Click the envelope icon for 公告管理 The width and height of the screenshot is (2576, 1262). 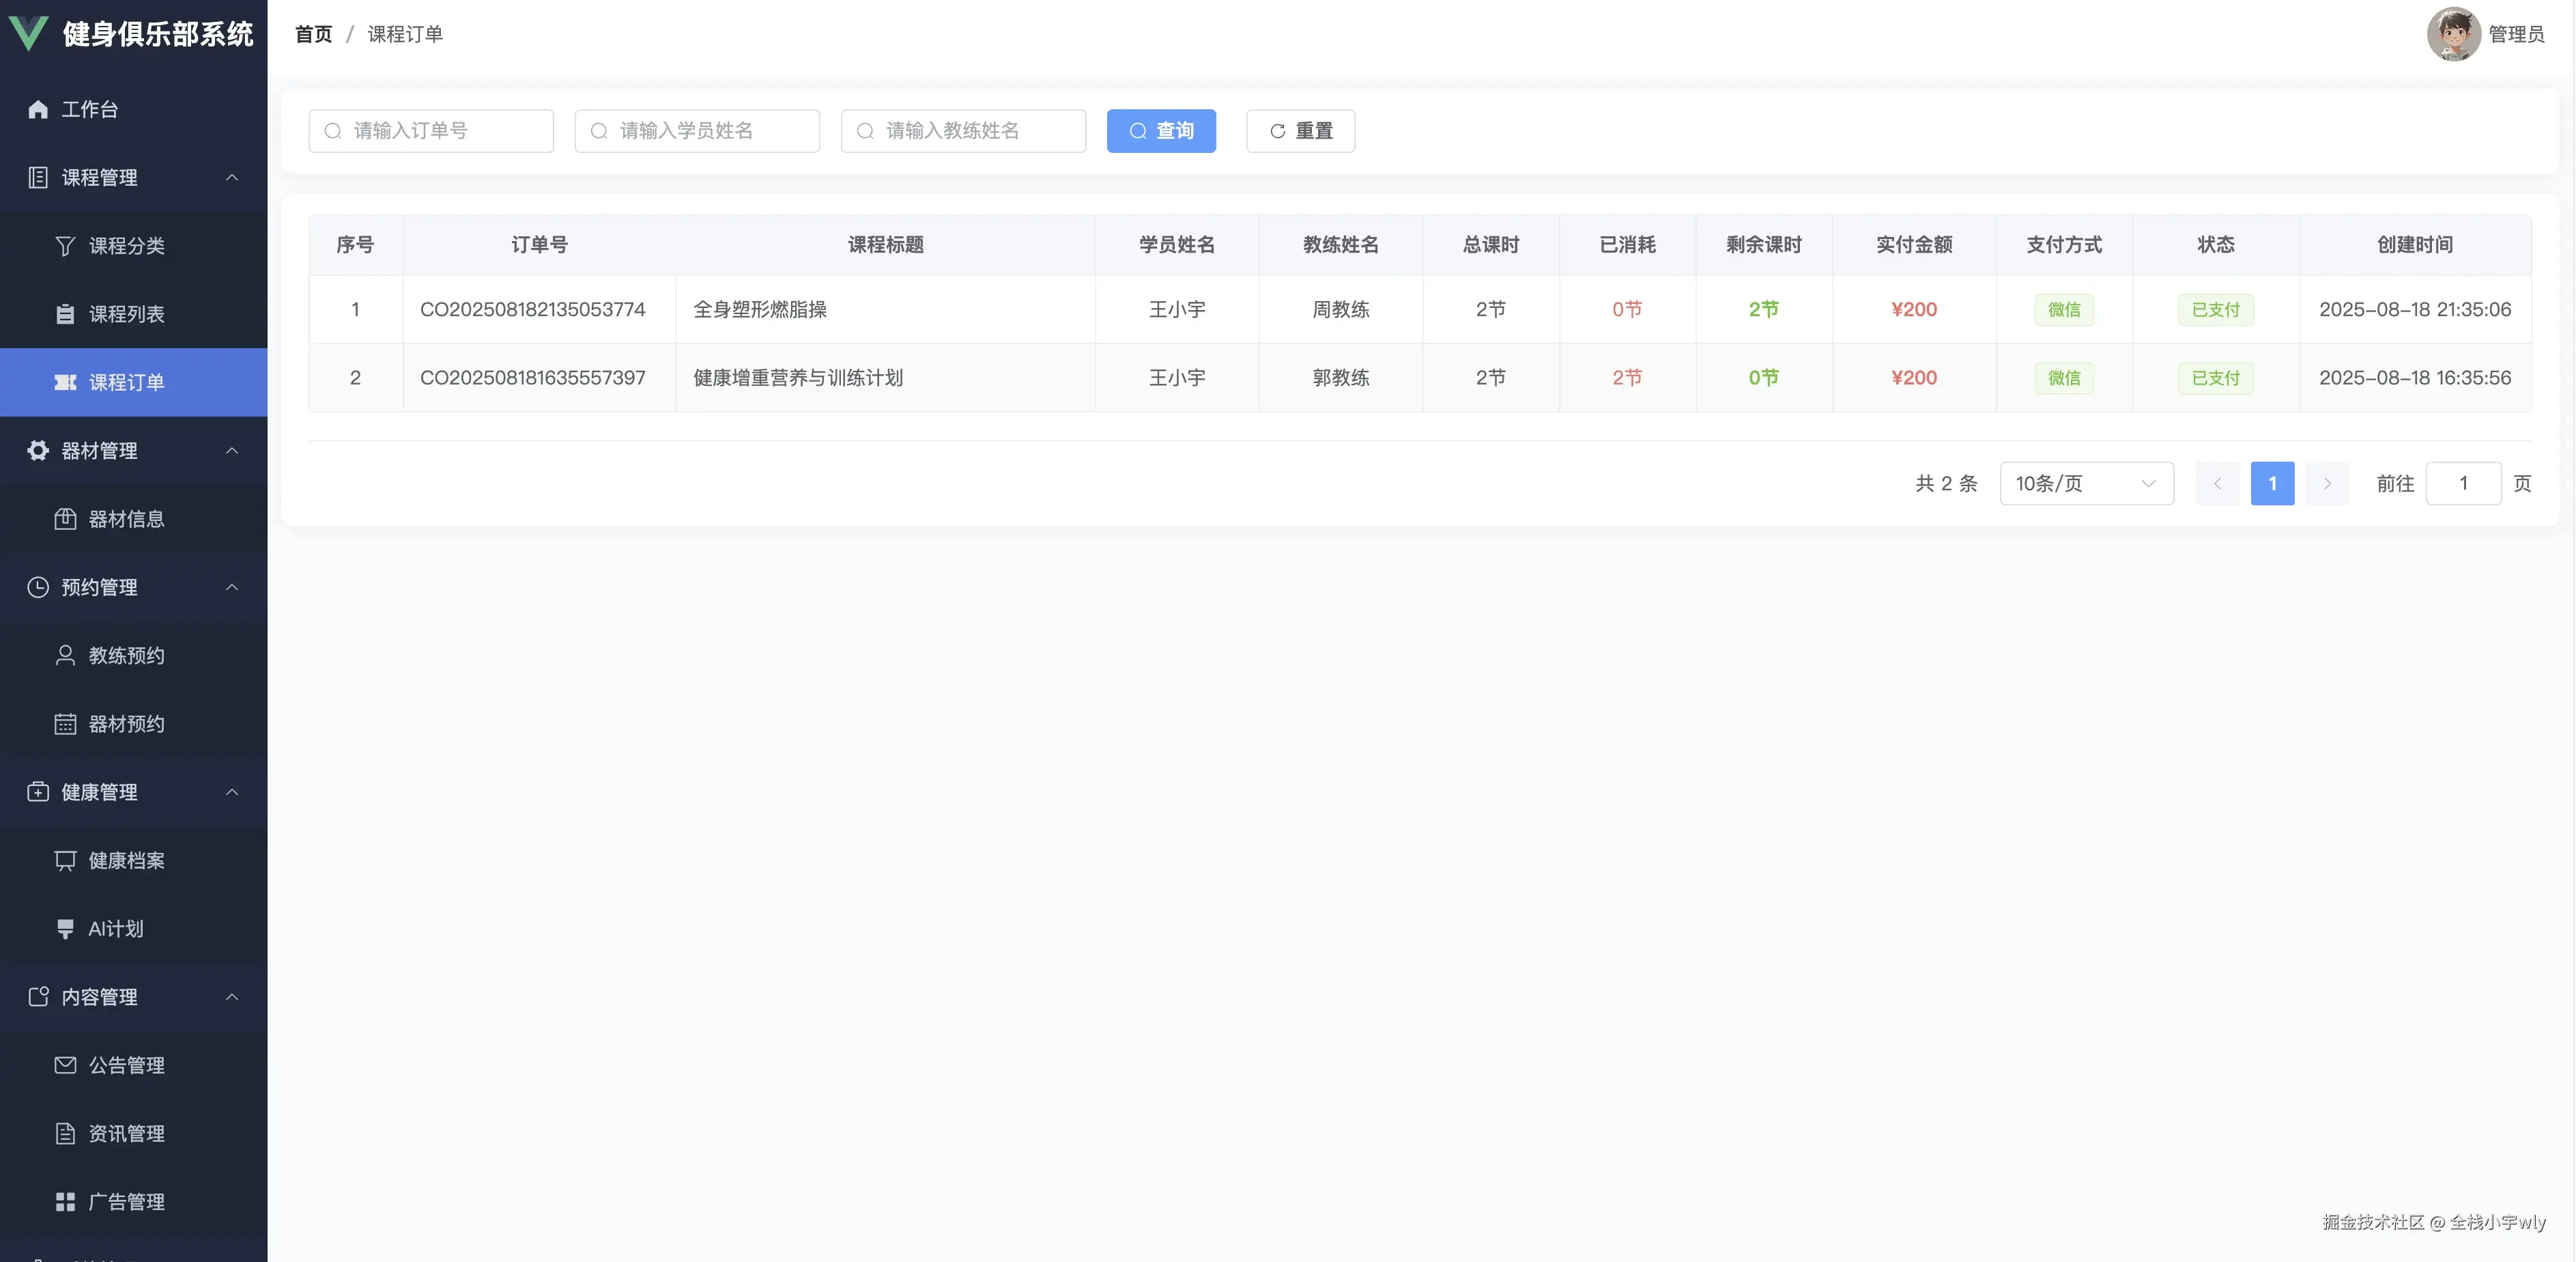point(65,1065)
